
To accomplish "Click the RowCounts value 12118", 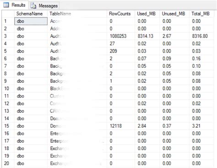I will pos(116,126).
